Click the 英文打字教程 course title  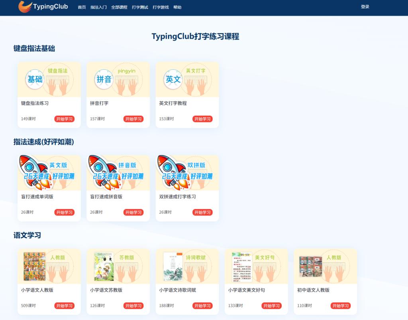pyautogui.click(x=173, y=103)
